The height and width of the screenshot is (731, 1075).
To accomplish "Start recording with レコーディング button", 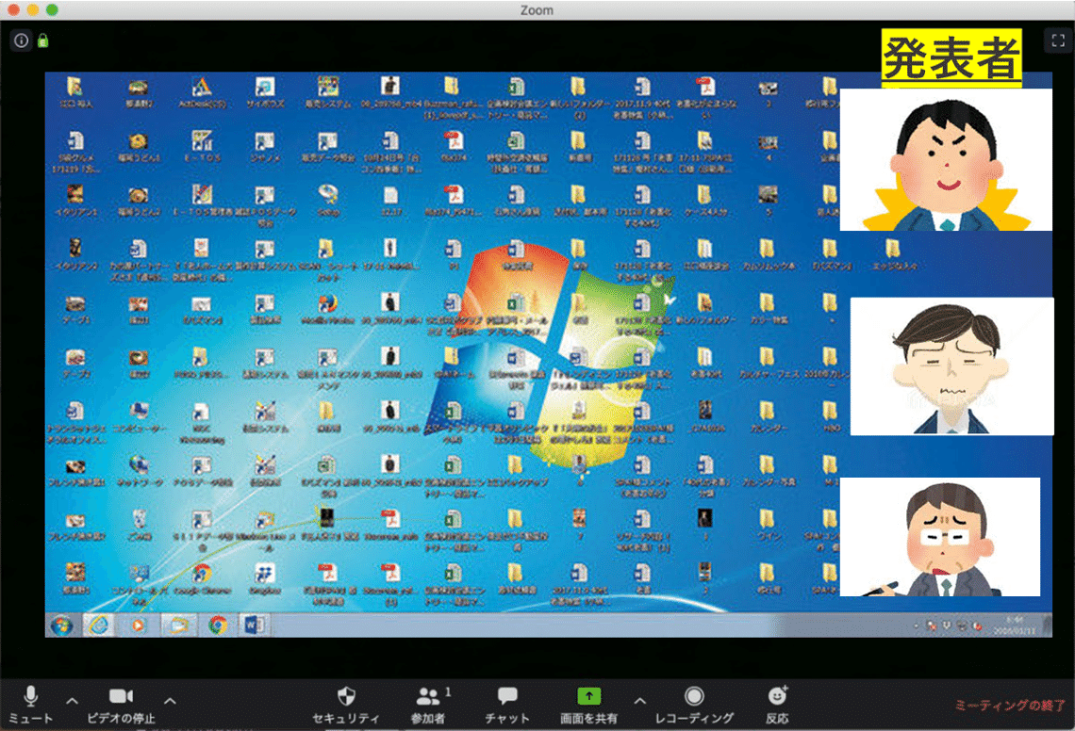I will [694, 705].
